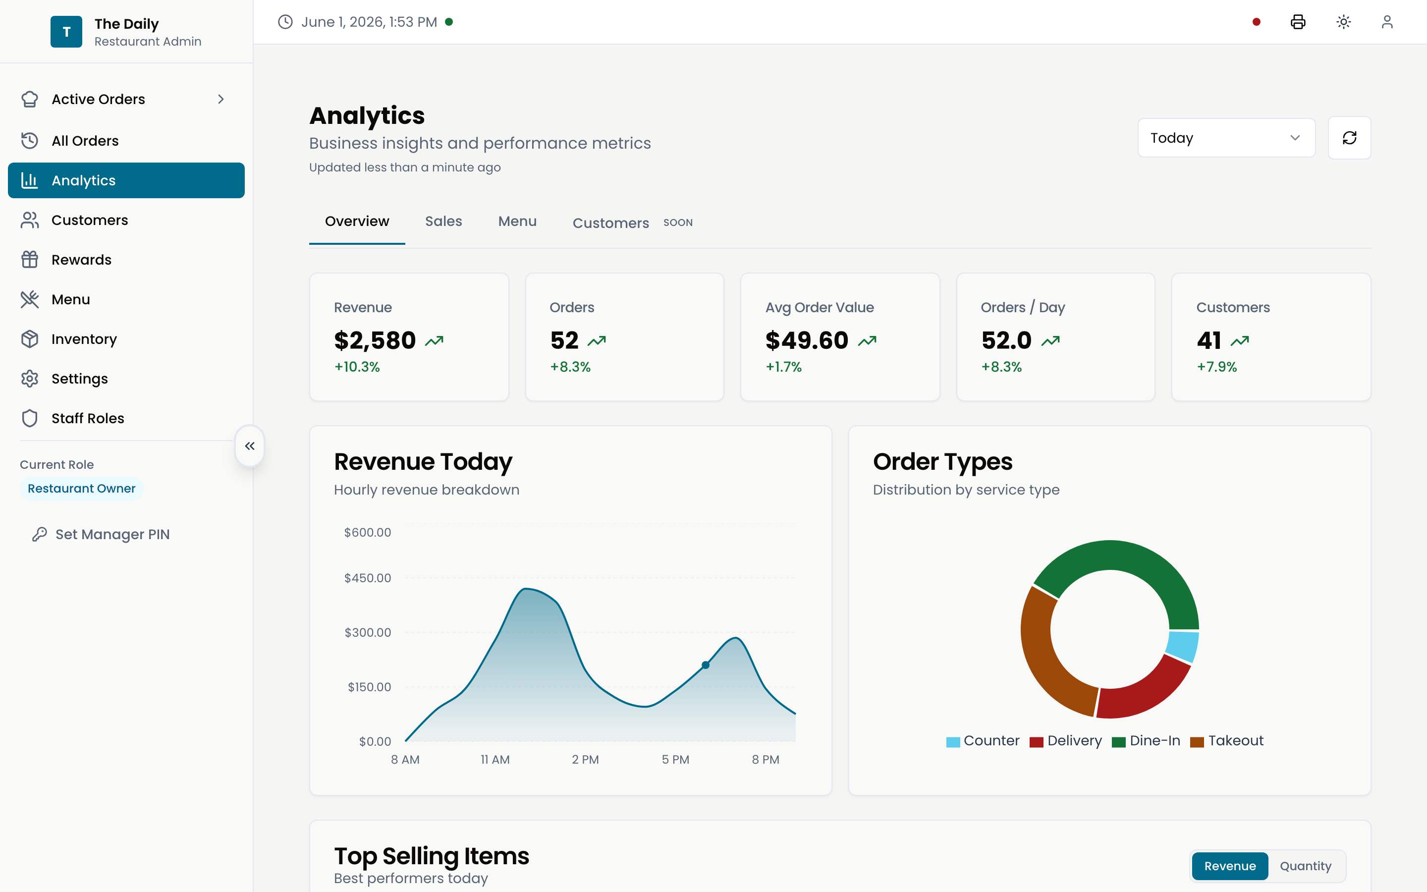Click Set Manager PIN link
Viewport: 1427px width, 892px height.
tap(100, 534)
